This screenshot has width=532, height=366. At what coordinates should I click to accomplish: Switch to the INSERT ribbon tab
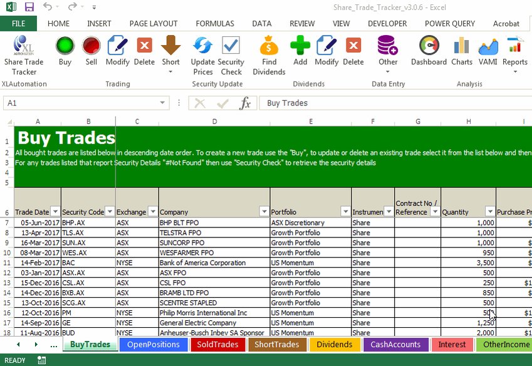pyautogui.click(x=99, y=23)
